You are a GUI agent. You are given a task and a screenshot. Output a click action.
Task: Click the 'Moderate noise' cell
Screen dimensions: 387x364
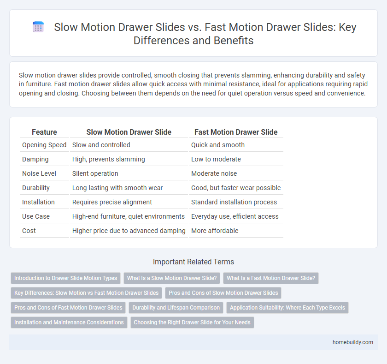[236, 173]
